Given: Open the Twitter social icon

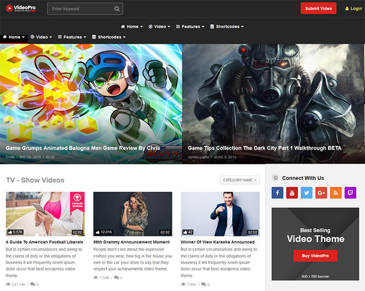Looking at the screenshot, I should click(307, 193).
